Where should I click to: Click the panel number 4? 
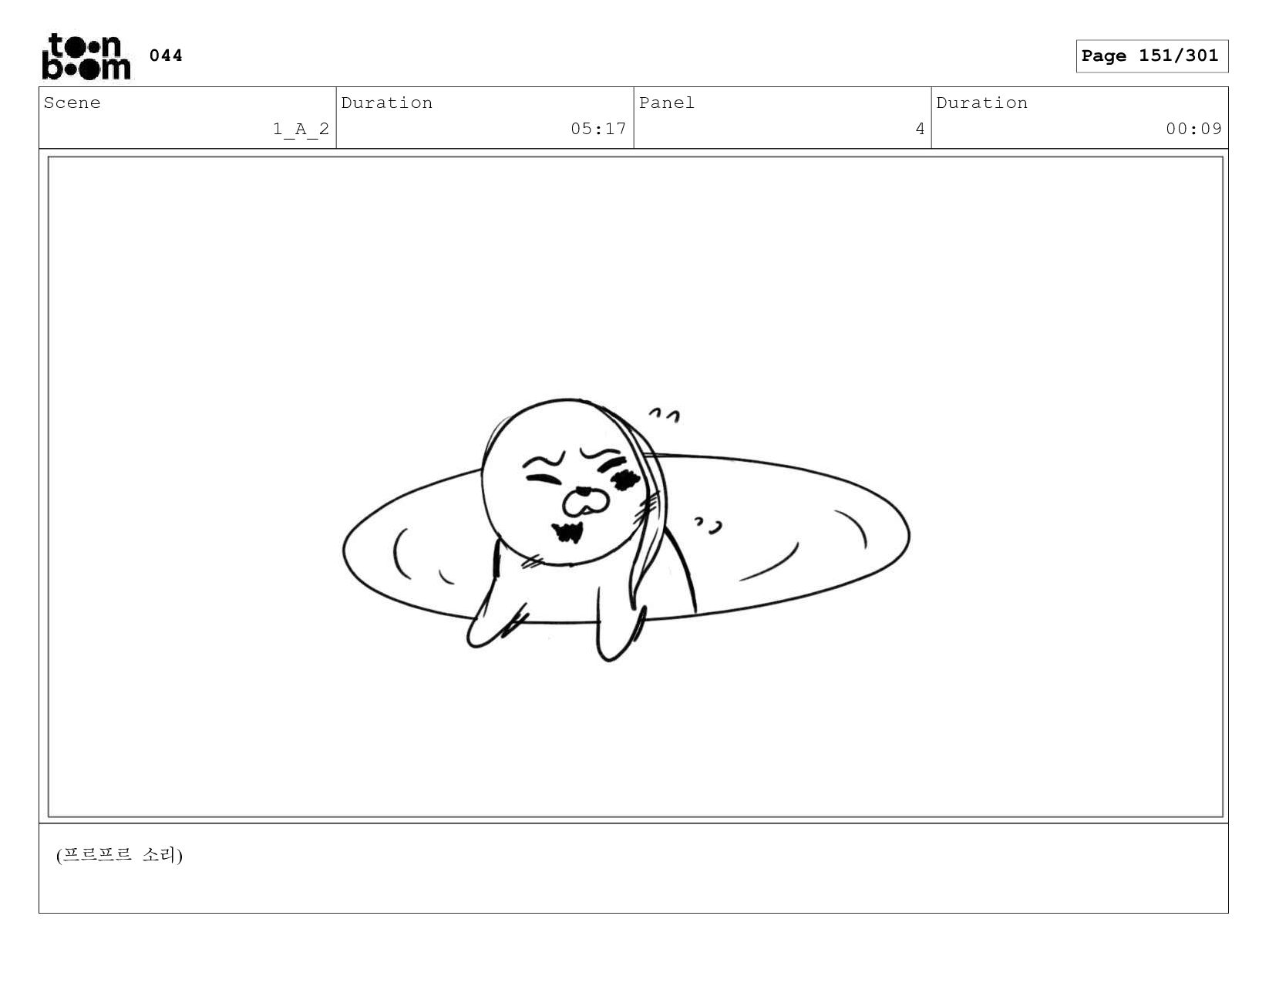920,129
